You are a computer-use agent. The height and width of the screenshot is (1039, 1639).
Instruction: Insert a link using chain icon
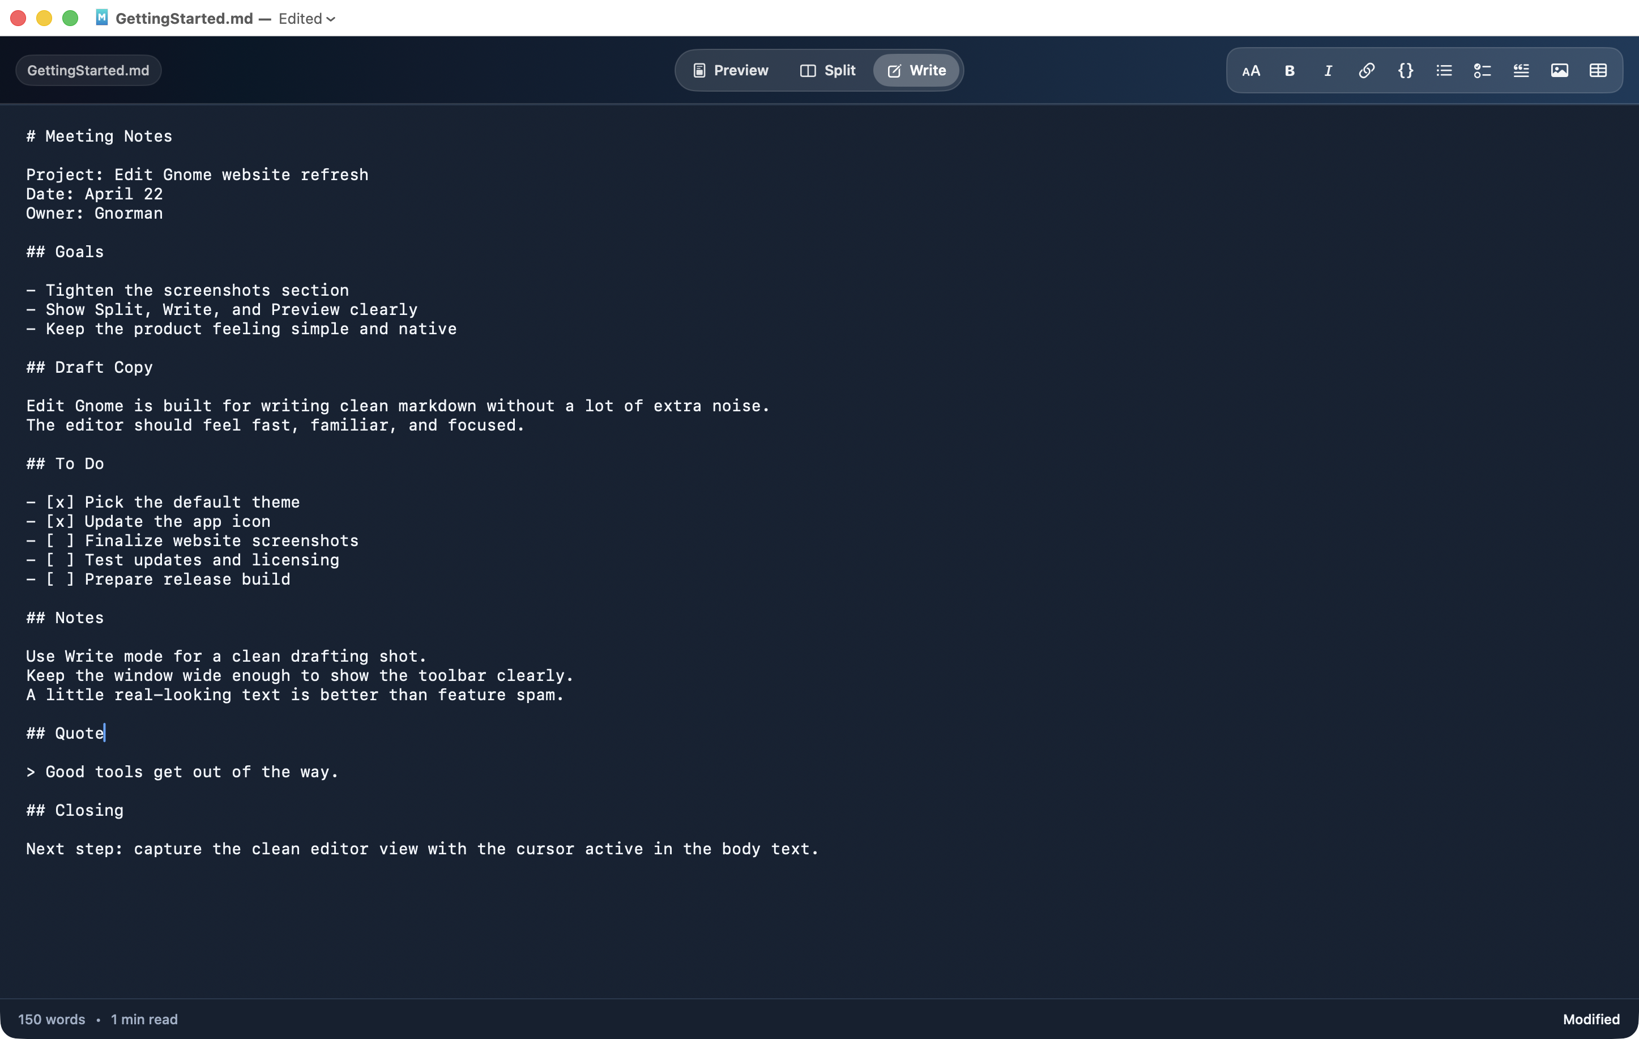point(1366,71)
